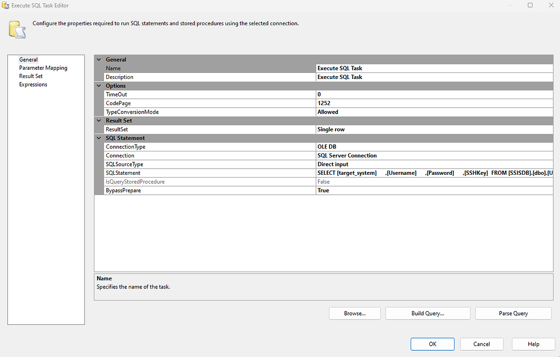
Task: Click the database task icon in the header
Action: [x=17, y=29]
